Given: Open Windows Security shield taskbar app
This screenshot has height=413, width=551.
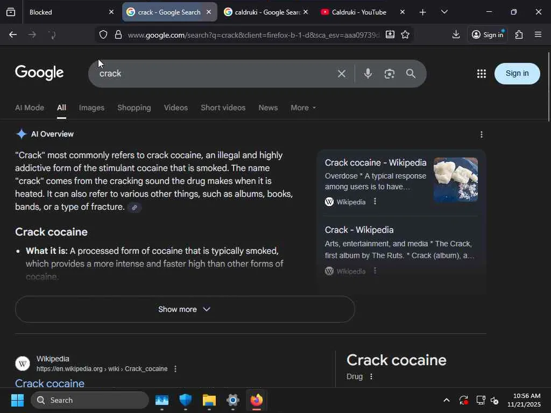Looking at the screenshot, I should tap(185, 400).
